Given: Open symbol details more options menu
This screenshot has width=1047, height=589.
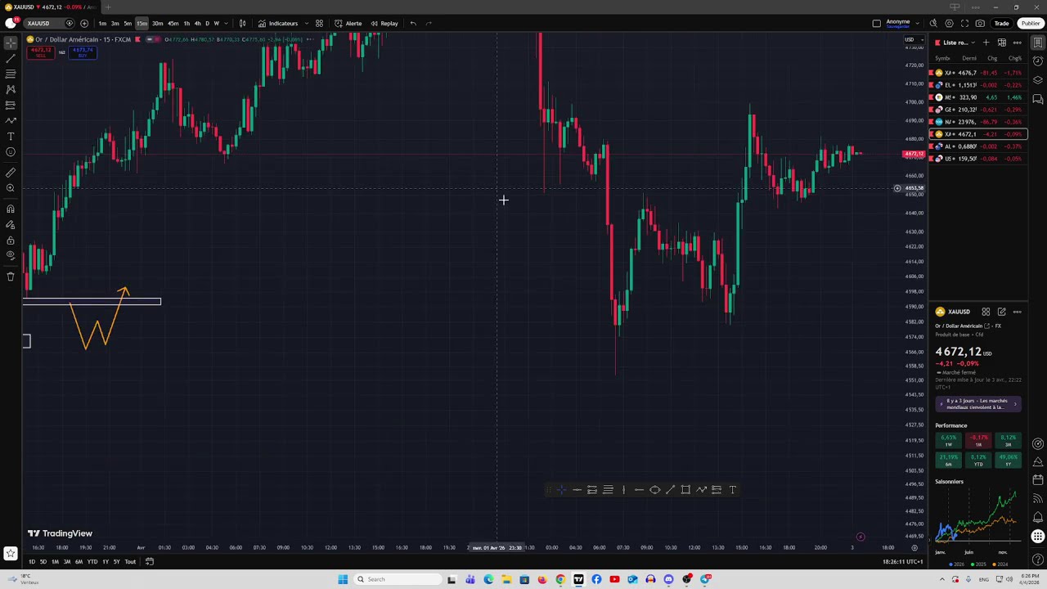Looking at the screenshot, I should [1017, 312].
